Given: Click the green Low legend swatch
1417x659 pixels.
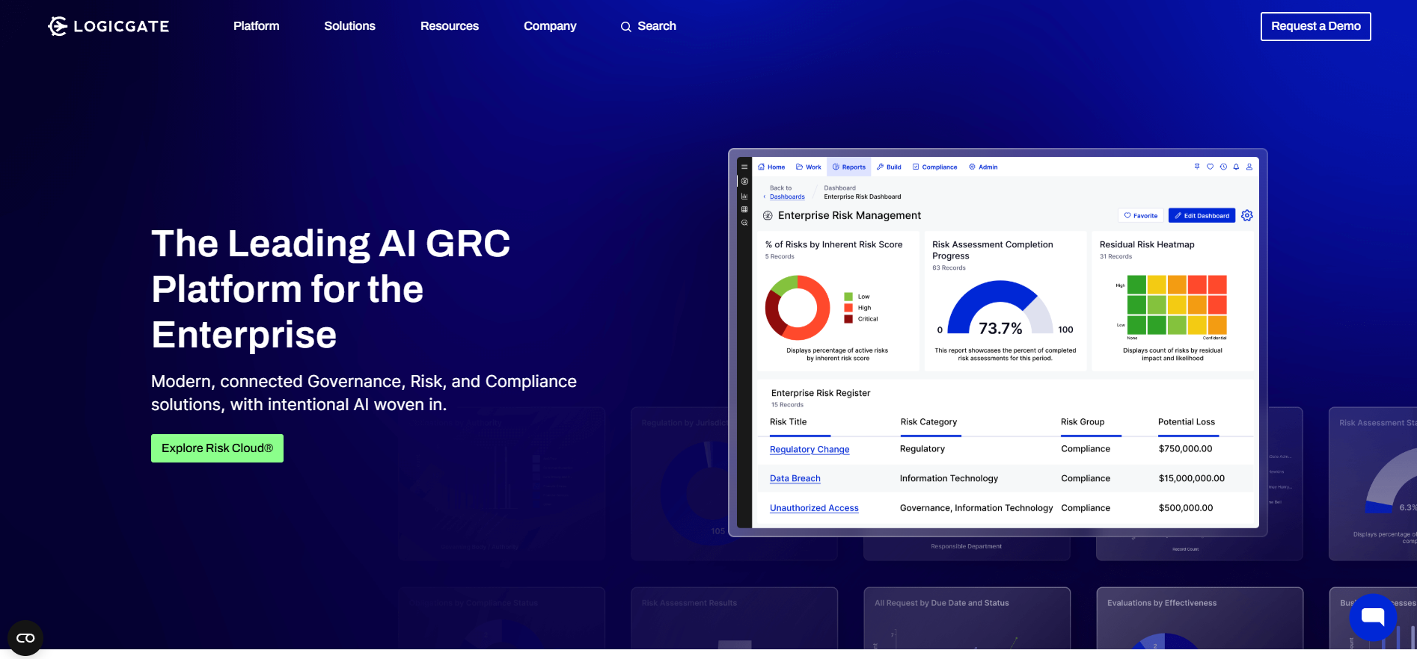Looking at the screenshot, I should click(848, 297).
